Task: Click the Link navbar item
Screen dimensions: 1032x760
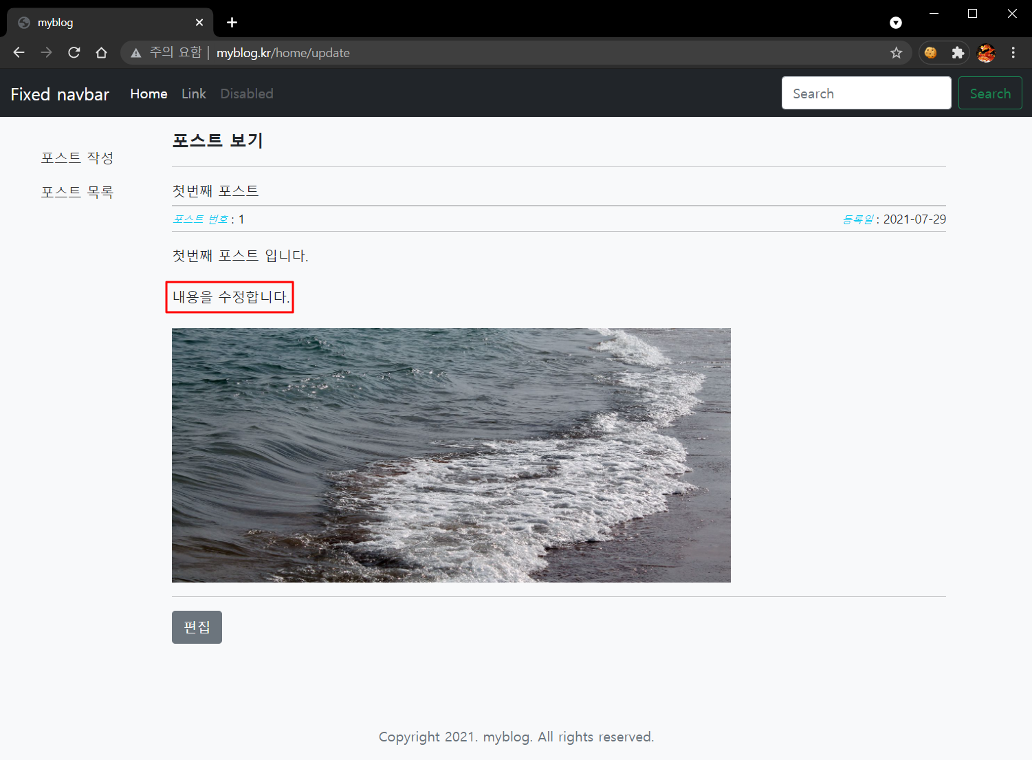Action: [x=194, y=94]
